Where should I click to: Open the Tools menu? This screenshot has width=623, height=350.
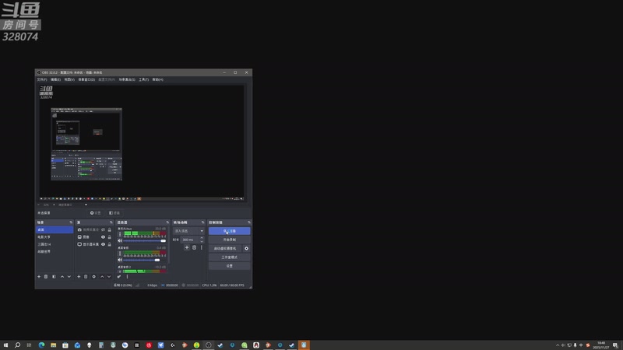coord(143,79)
